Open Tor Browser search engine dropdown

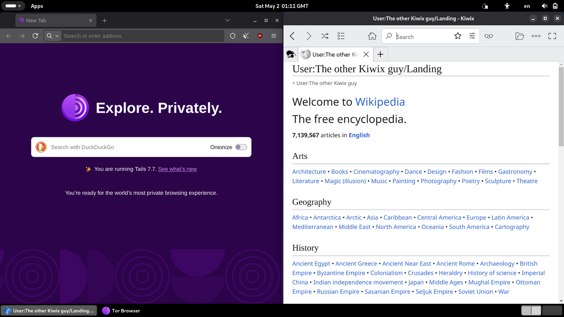pyautogui.click(x=53, y=36)
